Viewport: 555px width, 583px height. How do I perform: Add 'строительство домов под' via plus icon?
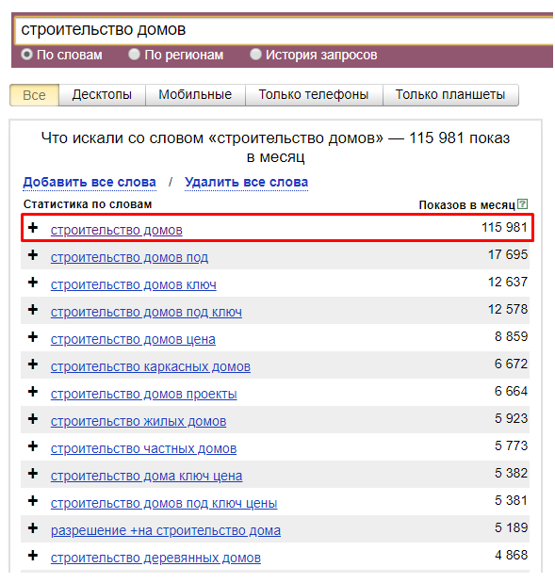tap(33, 255)
